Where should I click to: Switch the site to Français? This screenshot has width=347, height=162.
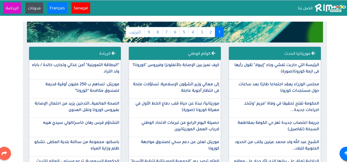57,8
